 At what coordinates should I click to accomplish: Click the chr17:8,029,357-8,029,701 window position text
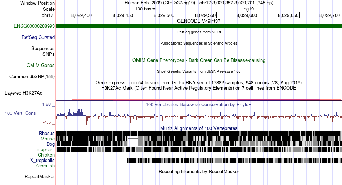tap(236, 3)
